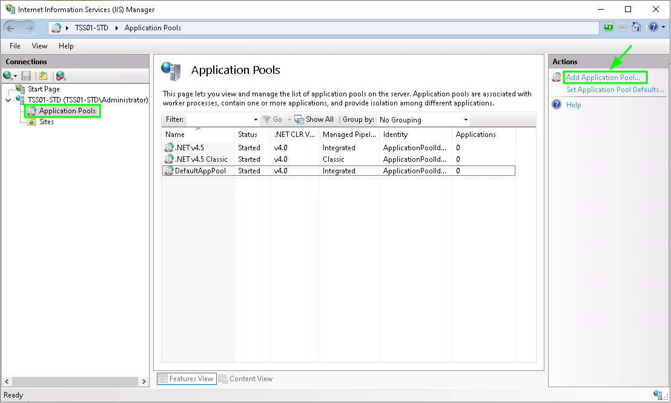Click the DefaultAppPool row icon

point(169,170)
